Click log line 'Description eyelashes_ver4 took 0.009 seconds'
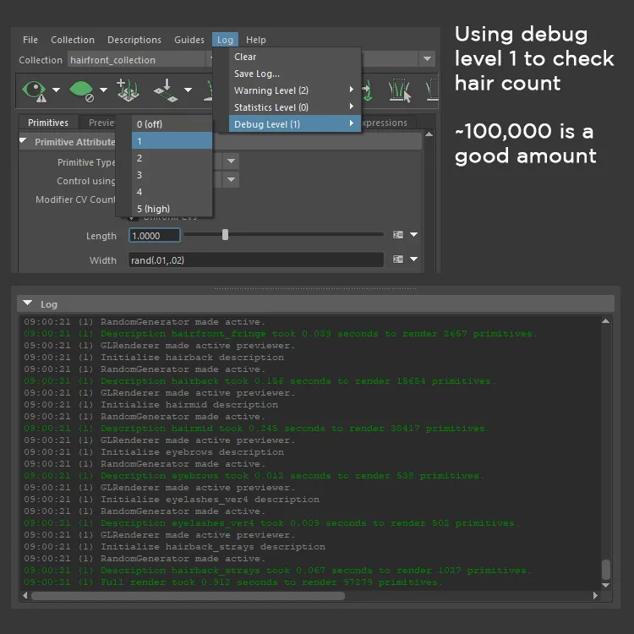The image size is (634, 634). point(271,522)
